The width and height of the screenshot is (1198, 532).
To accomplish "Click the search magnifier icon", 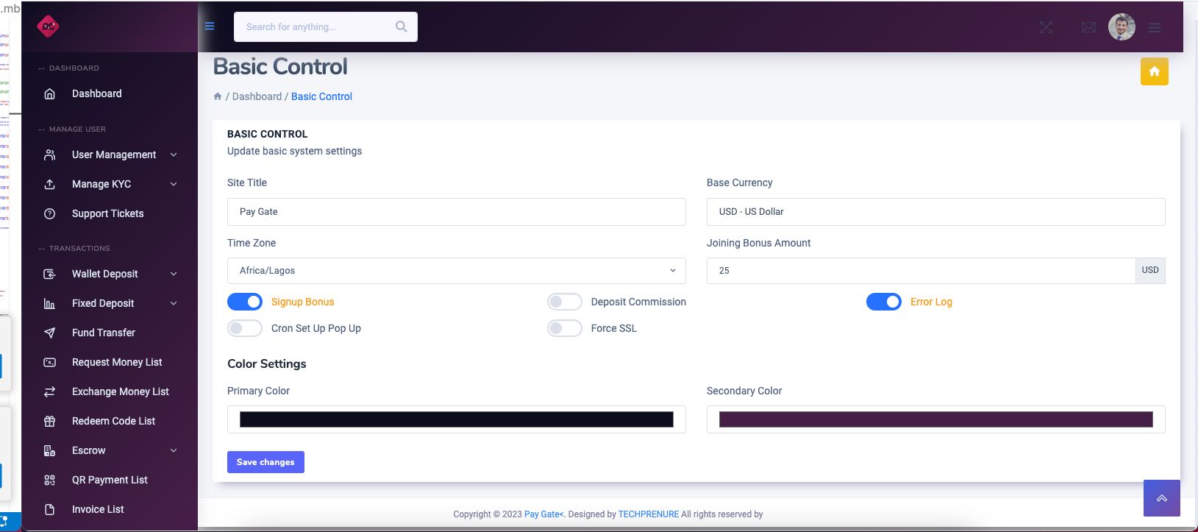I will tap(401, 26).
